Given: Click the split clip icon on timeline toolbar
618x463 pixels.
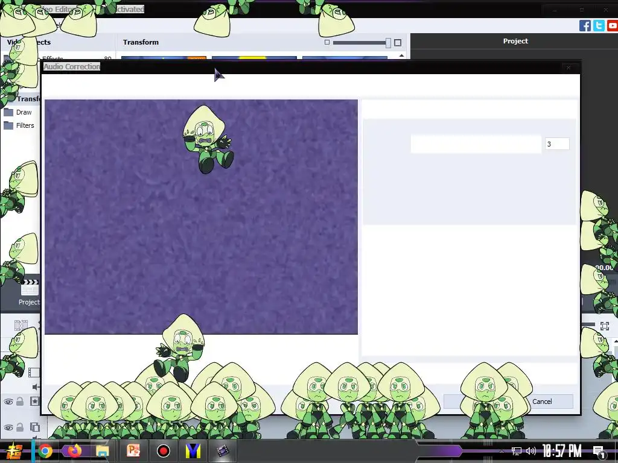Looking at the screenshot, I should point(21,325).
